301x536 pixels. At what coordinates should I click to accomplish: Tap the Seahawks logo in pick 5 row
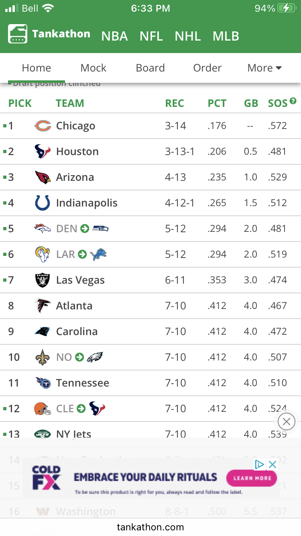point(100,229)
